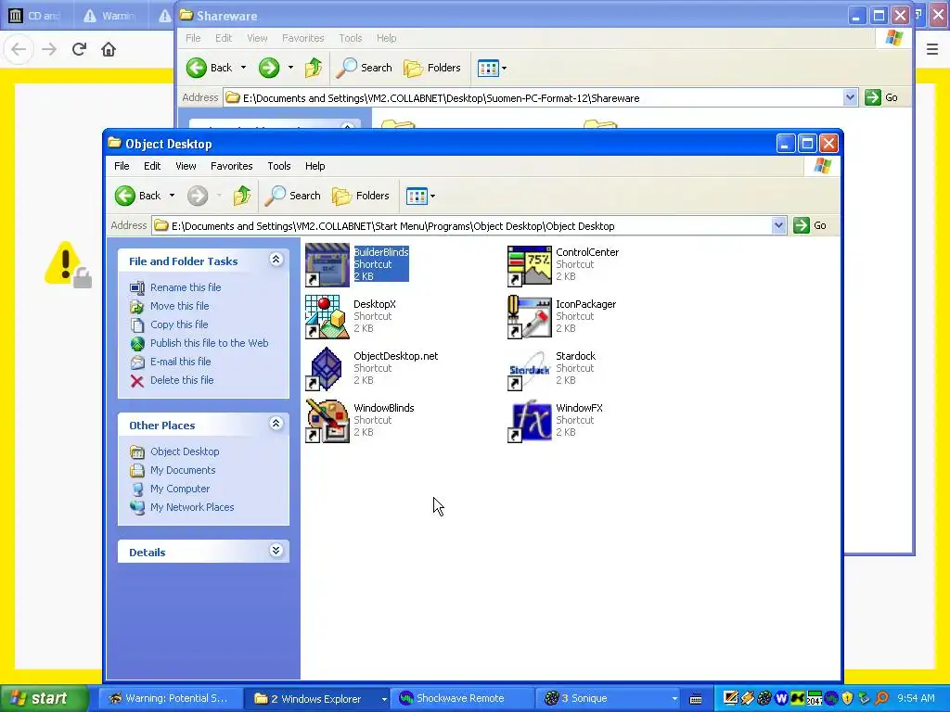The image size is (950, 712).
Task: Open the Favorites menu in Object Desktop window
Action: point(231,166)
